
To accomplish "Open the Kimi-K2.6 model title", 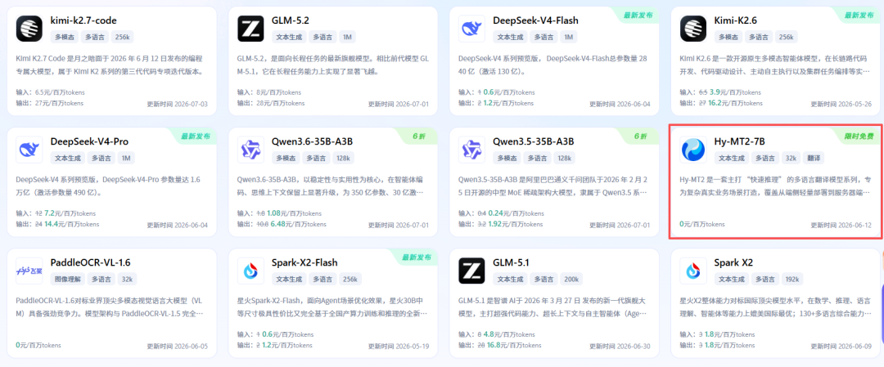I will click(x=735, y=20).
